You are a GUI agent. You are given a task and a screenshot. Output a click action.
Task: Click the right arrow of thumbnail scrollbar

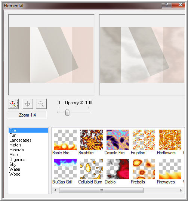tap(181, 190)
